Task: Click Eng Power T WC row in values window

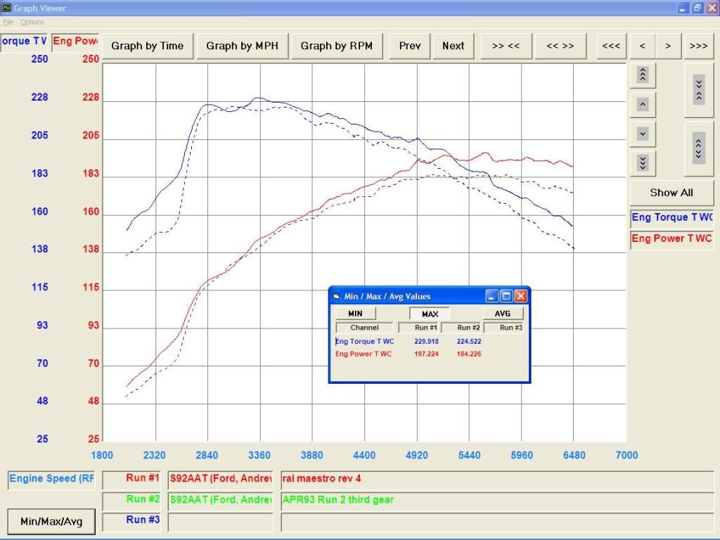Action: pos(364,354)
